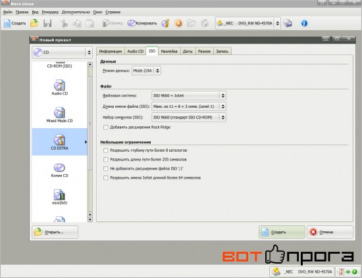The image size is (362, 278).
Task: Open the Правка menu
Action: tap(22, 12)
